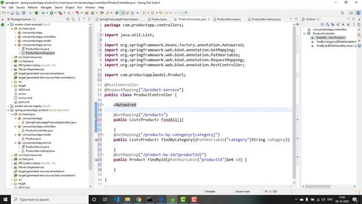Screen dimensions: 362x204
Task: Click the Open Type icon in the toolbar
Action: (102, 13)
